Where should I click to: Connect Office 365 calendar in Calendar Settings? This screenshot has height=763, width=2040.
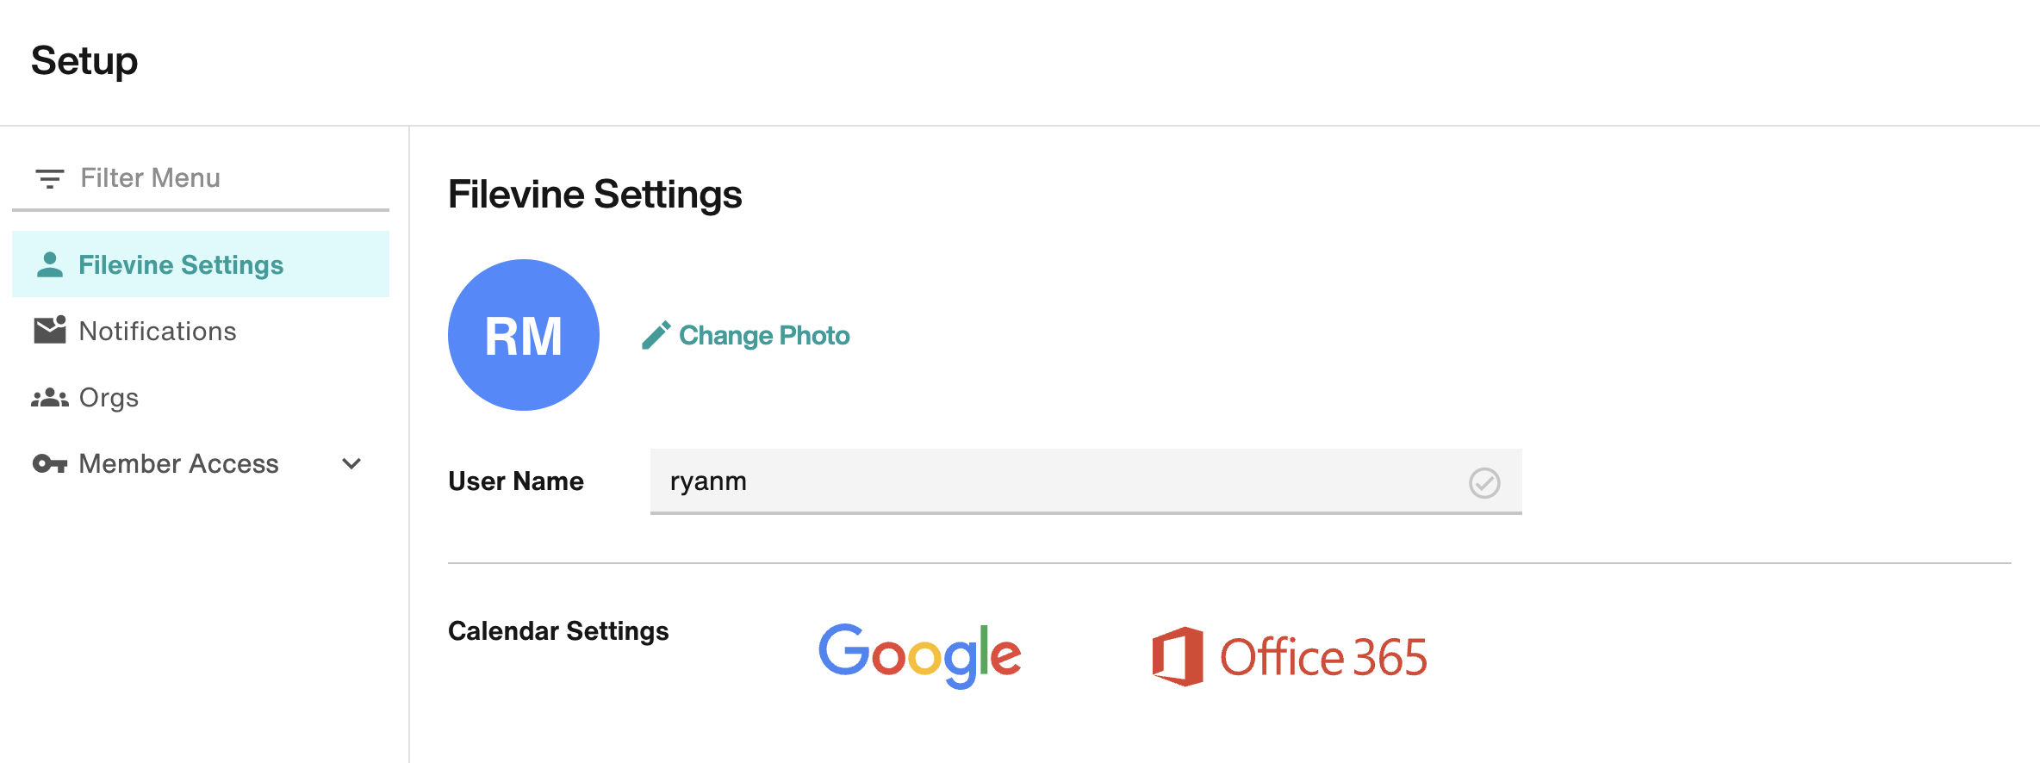click(1288, 656)
